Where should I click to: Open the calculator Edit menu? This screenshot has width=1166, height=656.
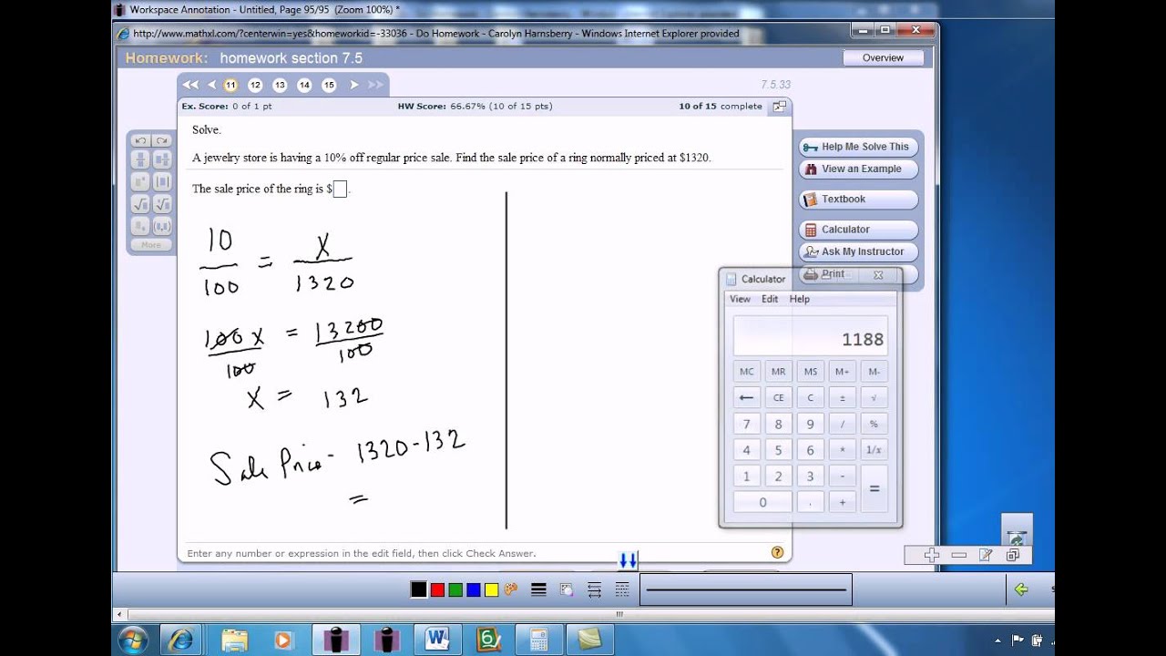click(770, 299)
